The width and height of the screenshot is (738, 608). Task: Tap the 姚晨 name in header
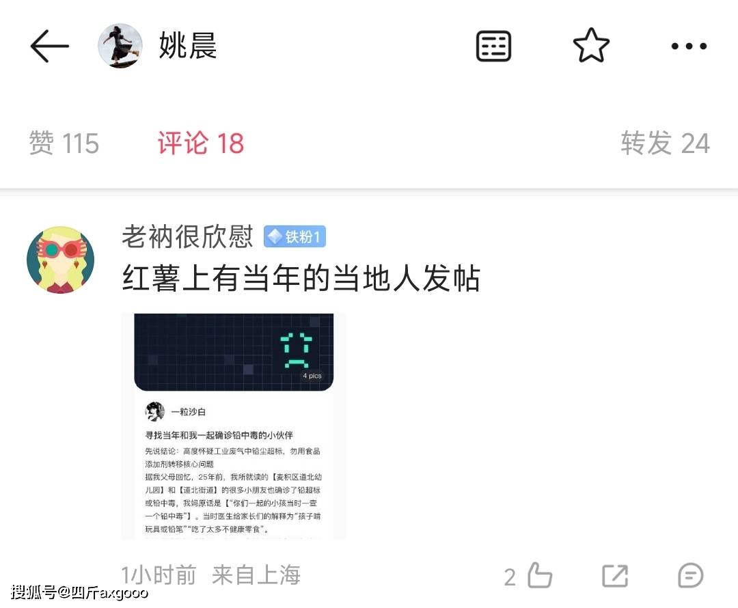click(188, 46)
